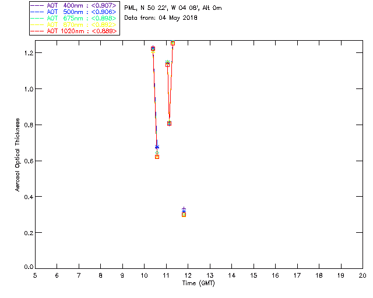Click the legend entry AOT 400nm
This screenshot has width=373, height=298.
73,5
